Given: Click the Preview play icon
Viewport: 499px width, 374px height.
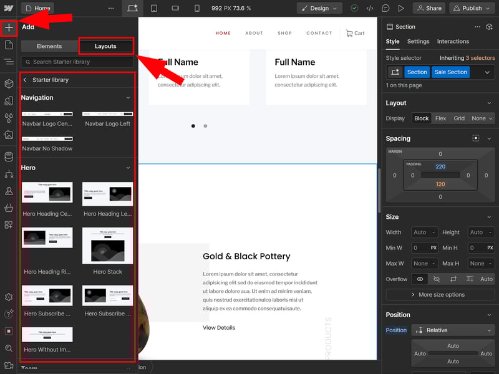Looking at the screenshot, I should [401, 8].
